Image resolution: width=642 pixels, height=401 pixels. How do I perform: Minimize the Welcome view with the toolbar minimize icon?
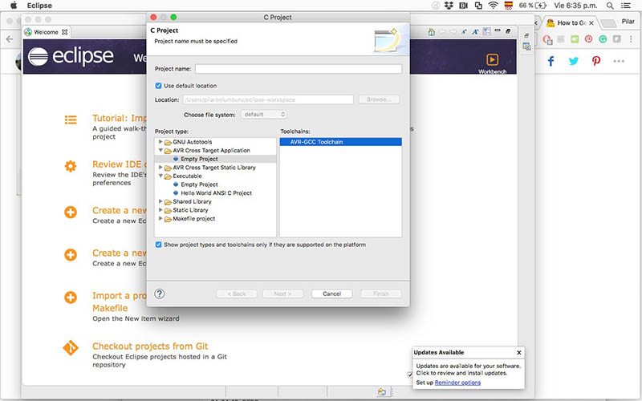point(498,30)
